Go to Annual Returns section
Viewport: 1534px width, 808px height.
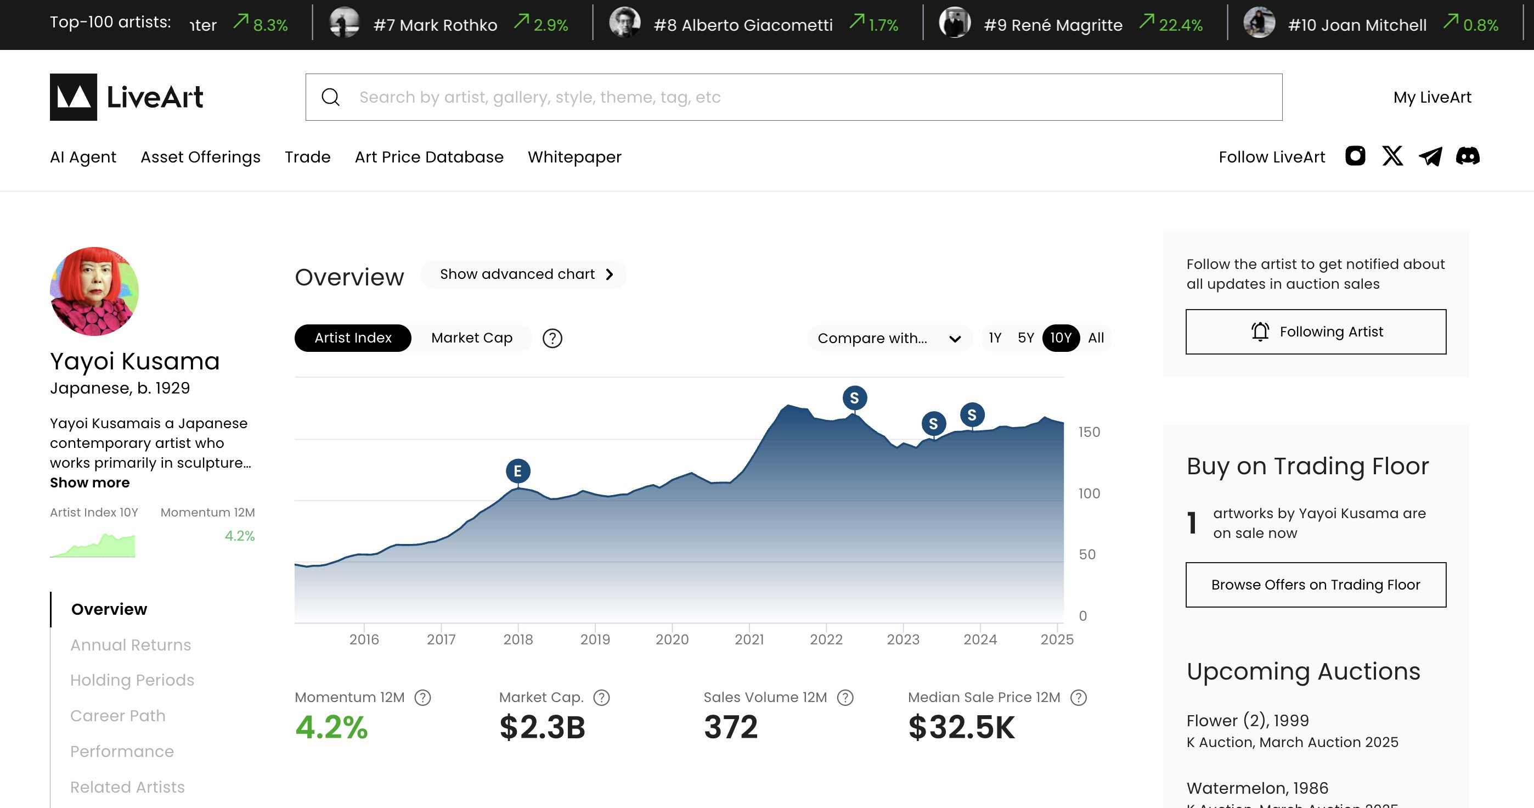[131, 645]
